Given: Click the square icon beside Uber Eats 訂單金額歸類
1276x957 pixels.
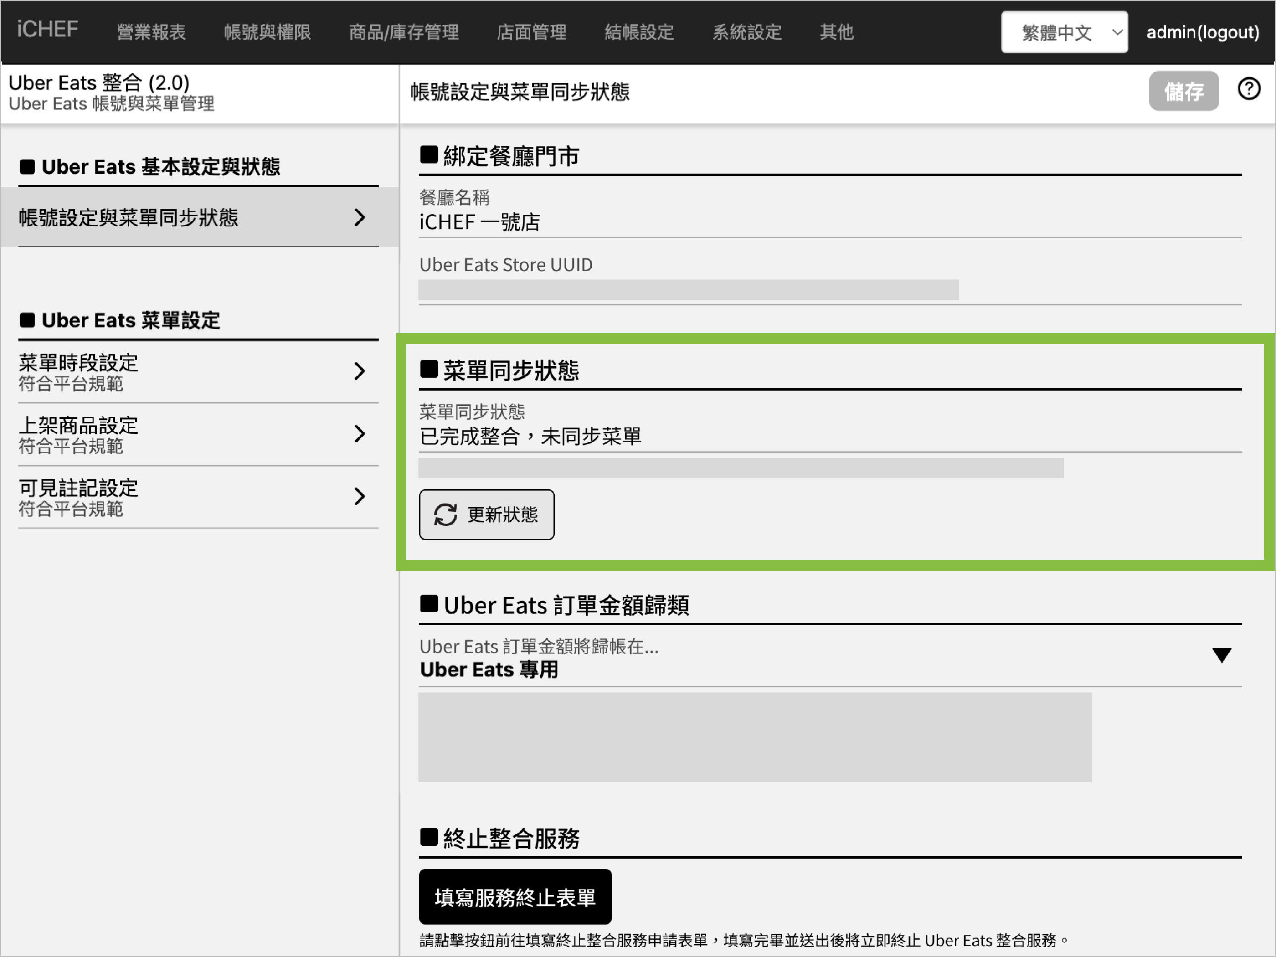Looking at the screenshot, I should coord(429,605).
